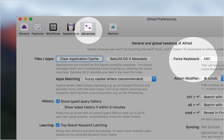
Task: Click the 'Syncing:' label
Action: 193,127
